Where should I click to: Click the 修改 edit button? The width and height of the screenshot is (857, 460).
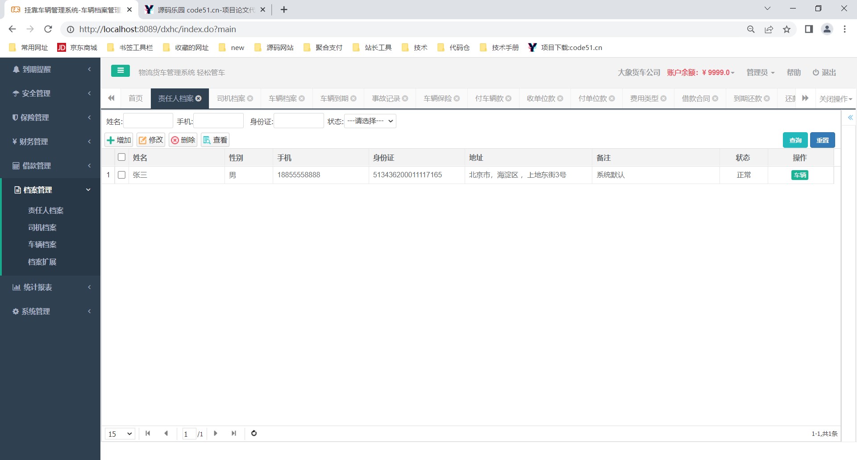click(x=151, y=140)
